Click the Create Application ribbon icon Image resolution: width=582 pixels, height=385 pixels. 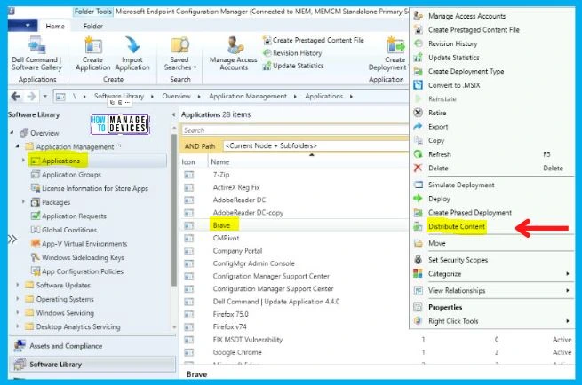coord(92,45)
